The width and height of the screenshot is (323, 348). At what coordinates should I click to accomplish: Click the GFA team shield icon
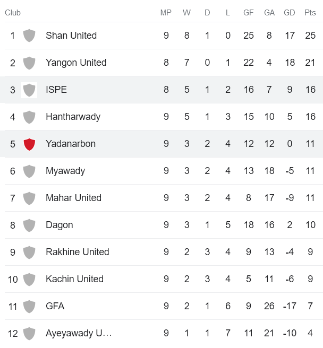point(29,306)
